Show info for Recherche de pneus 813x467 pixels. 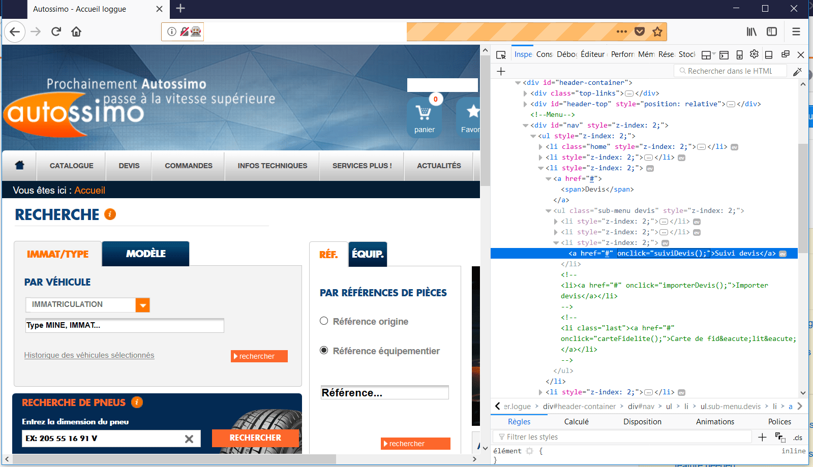pos(137,402)
